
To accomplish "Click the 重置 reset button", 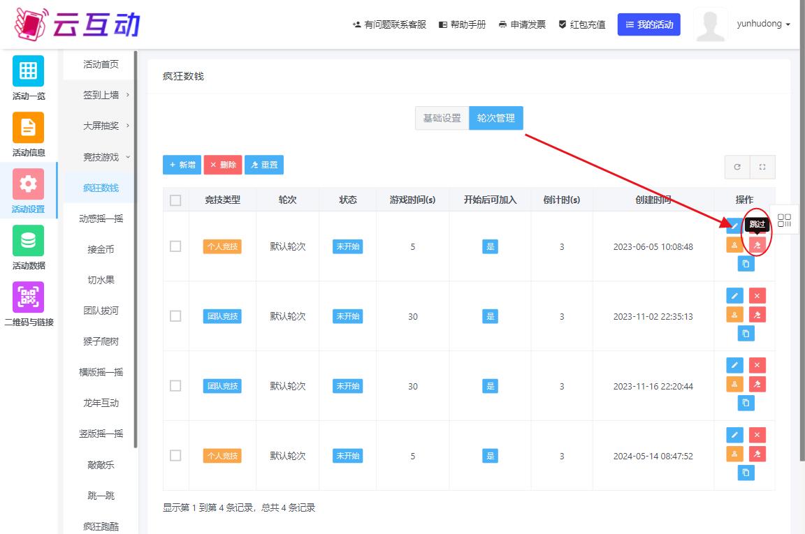I will (264, 165).
